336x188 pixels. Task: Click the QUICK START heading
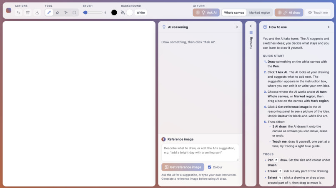273,56
